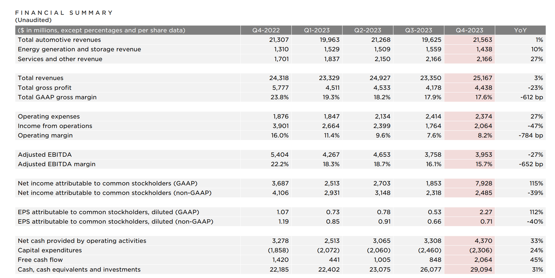Click Q4-2022 income from operations value 3,901

280,126
